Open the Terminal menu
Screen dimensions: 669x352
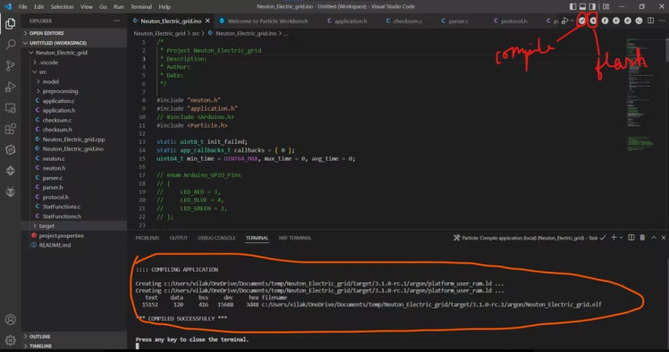click(x=141, y=6)
